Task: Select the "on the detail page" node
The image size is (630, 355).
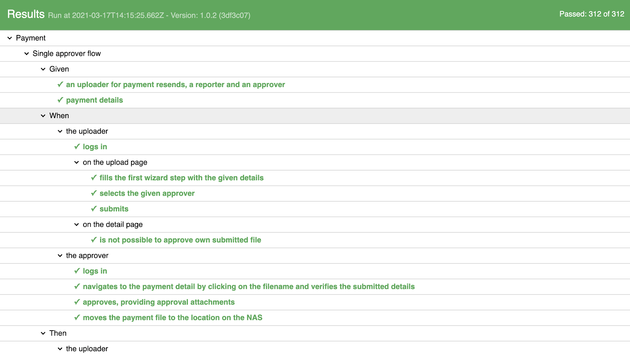Action: point(112,224)
